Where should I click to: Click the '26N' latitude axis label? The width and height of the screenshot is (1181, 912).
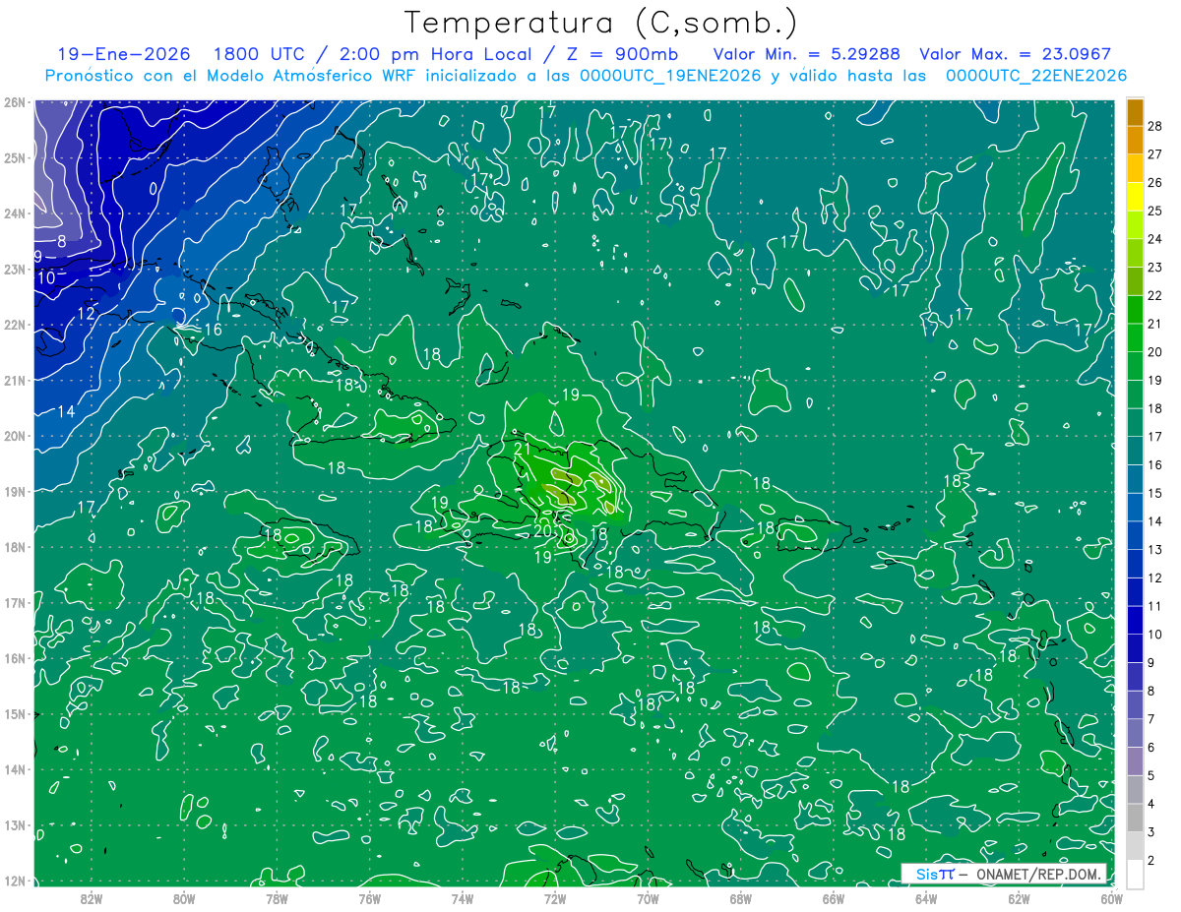pyautogui.click(x=15, y=101)
